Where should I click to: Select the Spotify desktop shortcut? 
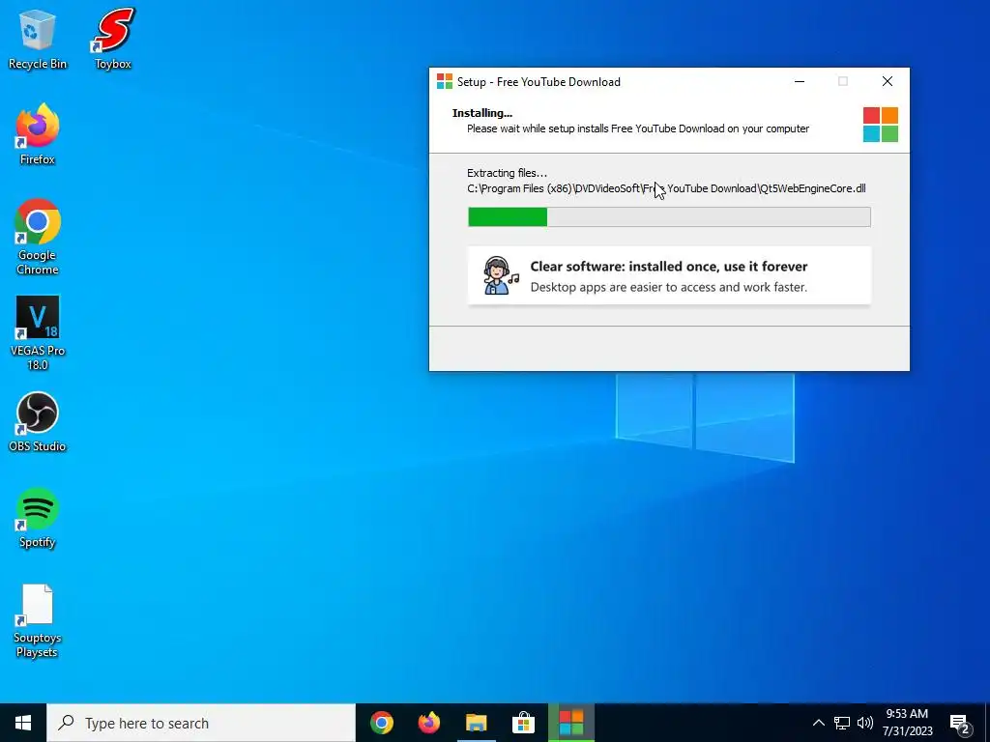pyautogui.click(x=38, y=518)
